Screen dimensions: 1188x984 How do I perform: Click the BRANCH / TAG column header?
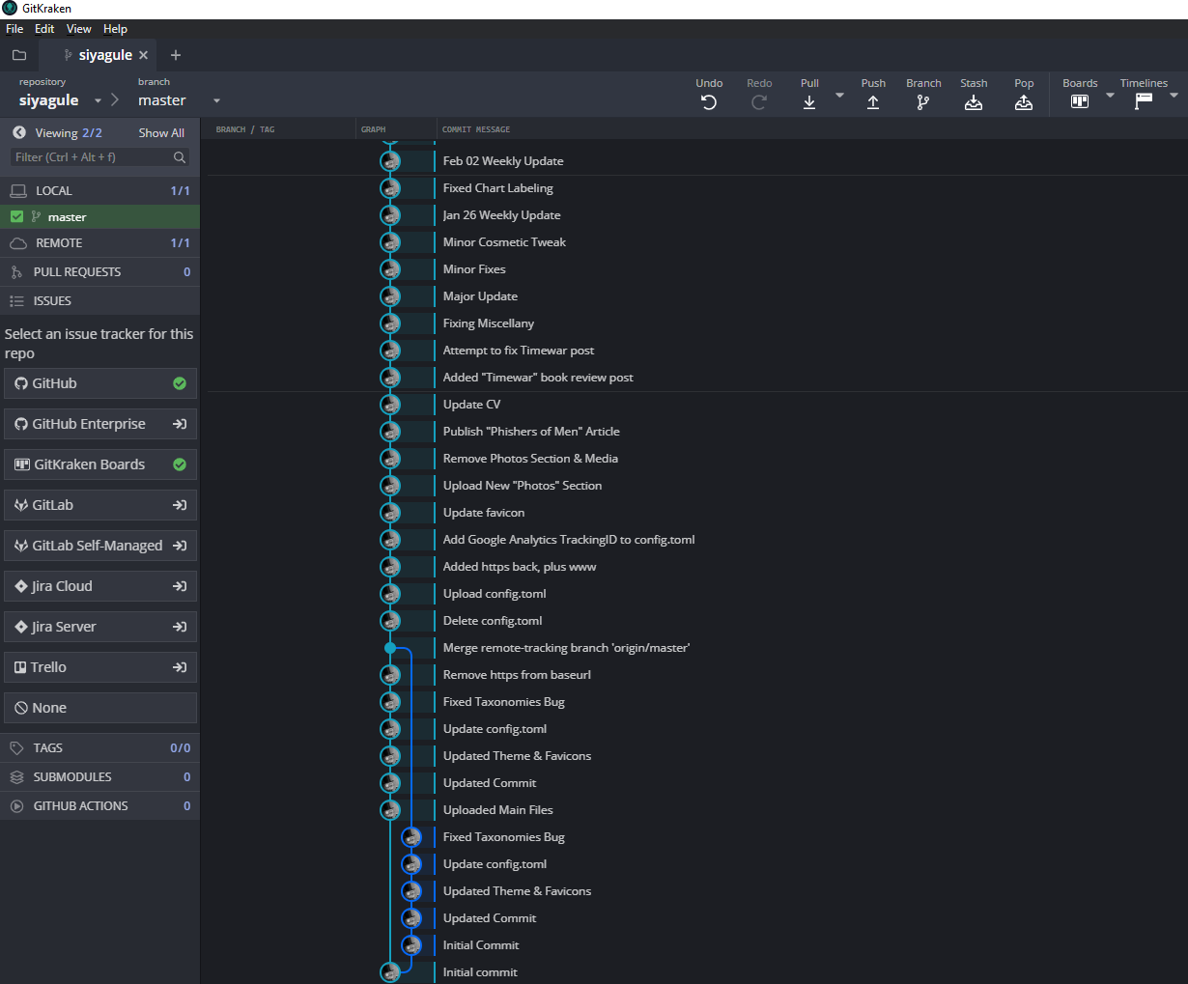(245, 129)
